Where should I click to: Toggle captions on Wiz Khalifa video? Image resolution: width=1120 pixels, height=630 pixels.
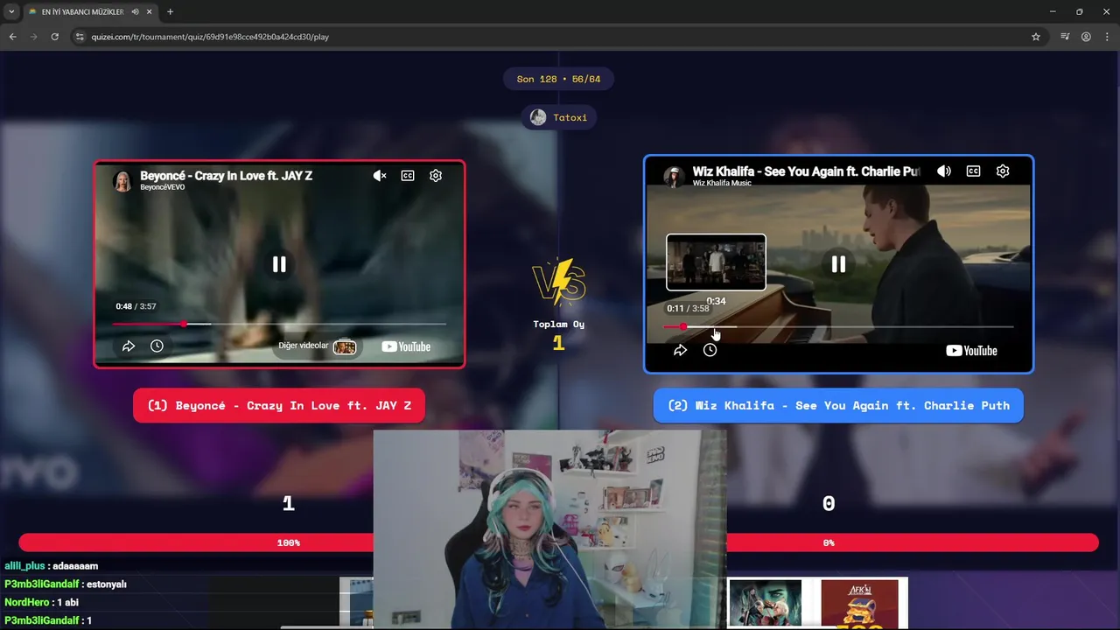coord(973,171)
